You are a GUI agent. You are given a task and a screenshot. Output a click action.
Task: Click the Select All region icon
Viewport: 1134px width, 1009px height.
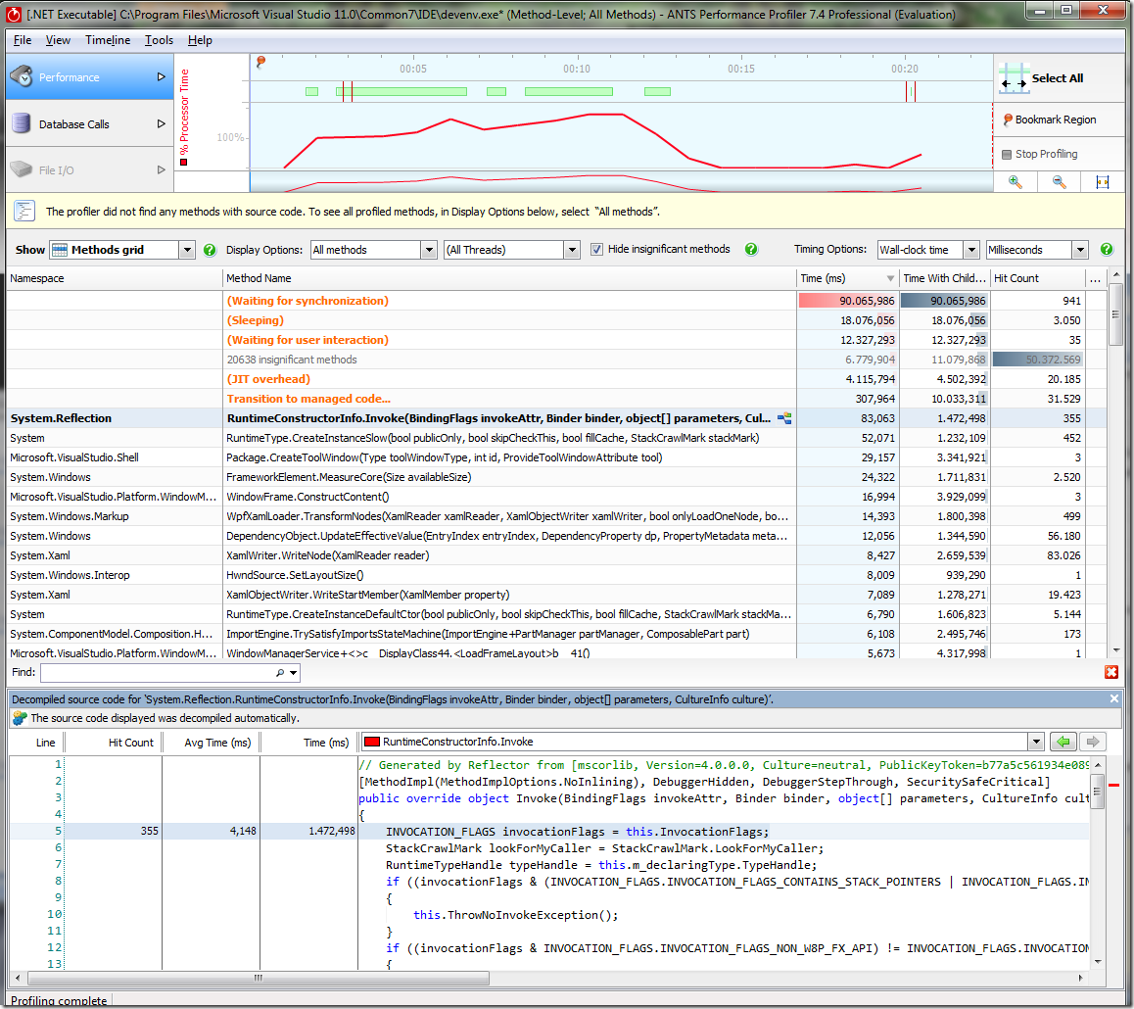1014,78
